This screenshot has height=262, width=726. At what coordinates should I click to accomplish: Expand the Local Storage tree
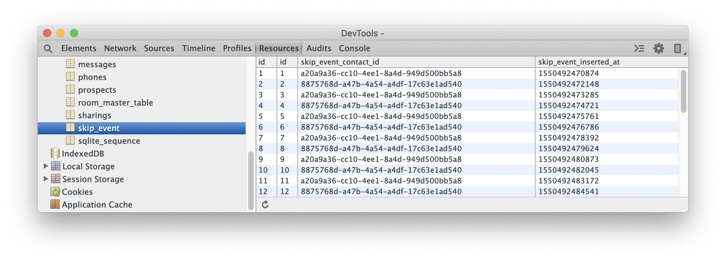pos(46,166)
